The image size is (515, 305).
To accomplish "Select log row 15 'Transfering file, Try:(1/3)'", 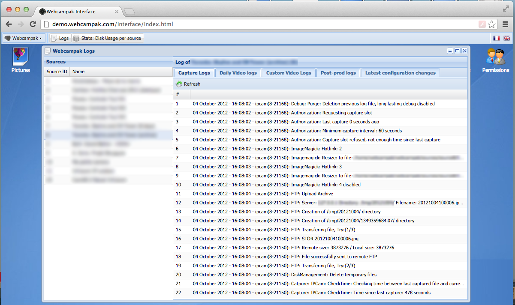I will pyautogui.click(x=320, y=230).
